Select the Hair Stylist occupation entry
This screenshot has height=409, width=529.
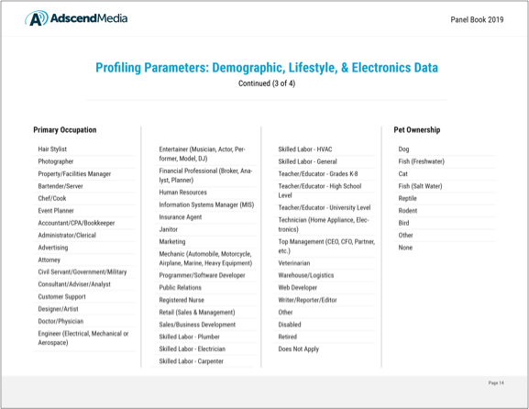tap(52, 149)
